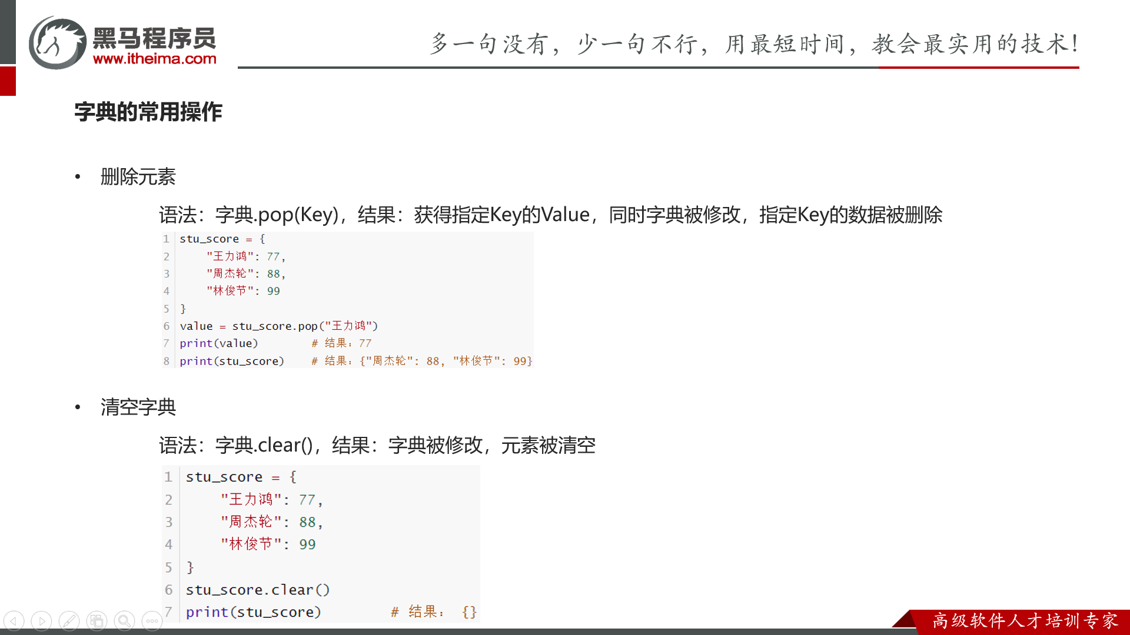Click the 字典.clear() syntax description line

[x=377, y=445]
